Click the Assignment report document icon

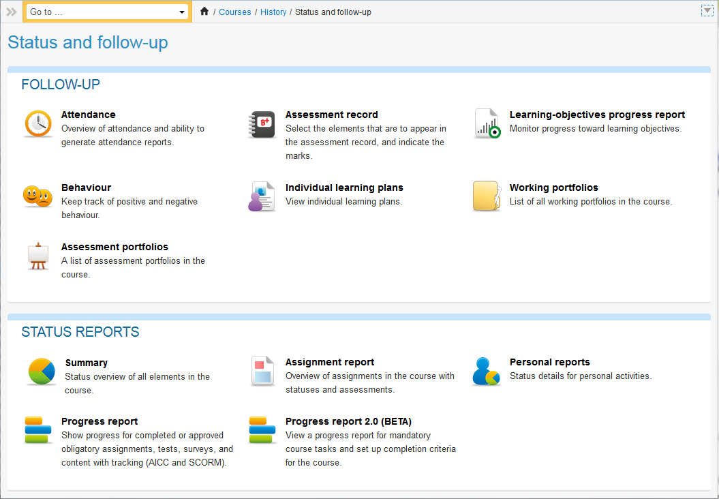tap(262, 372)
